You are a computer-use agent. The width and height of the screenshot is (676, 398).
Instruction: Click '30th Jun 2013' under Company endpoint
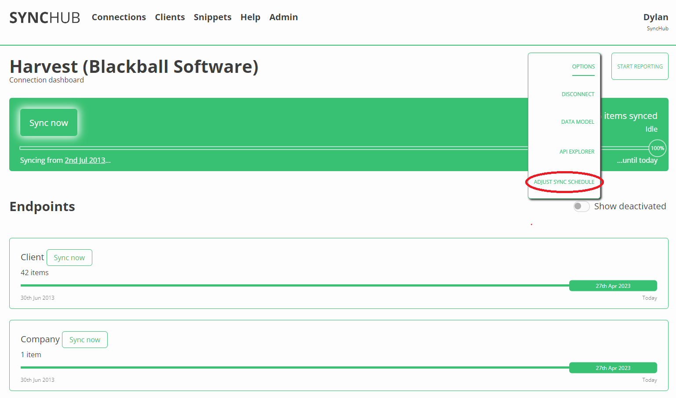click(37, 380)
